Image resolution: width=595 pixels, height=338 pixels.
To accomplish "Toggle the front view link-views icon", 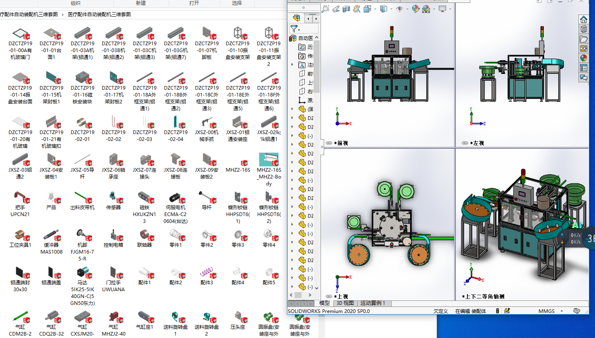I will point(329,143).
